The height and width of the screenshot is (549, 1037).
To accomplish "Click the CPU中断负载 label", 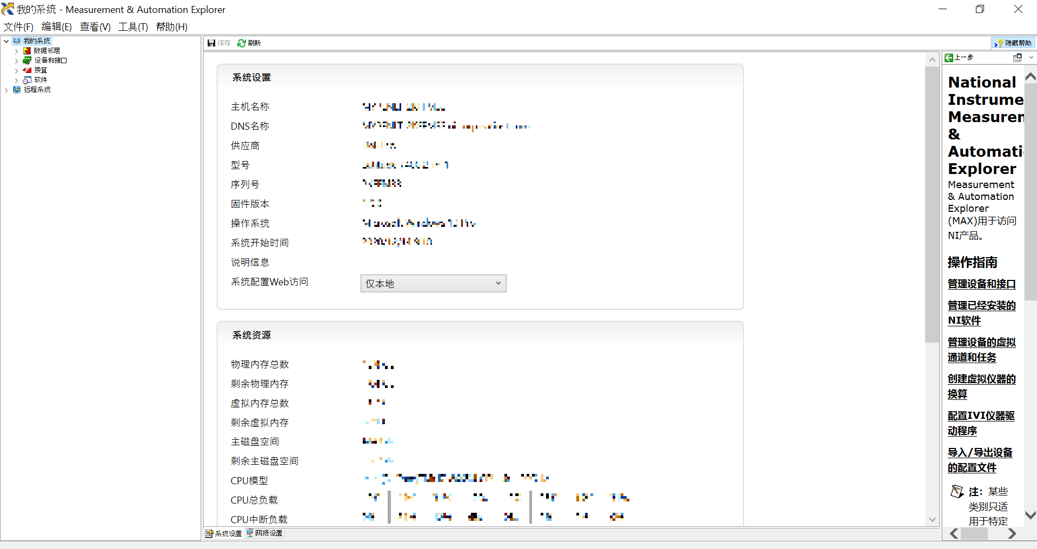I will (259, 520).
